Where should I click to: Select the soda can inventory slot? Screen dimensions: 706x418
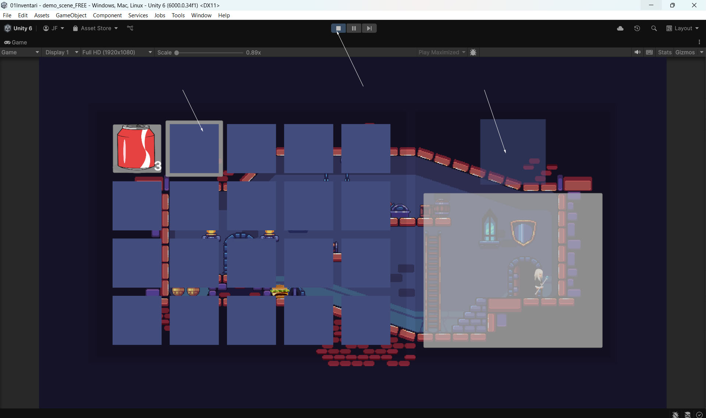(x=137, y=148)
